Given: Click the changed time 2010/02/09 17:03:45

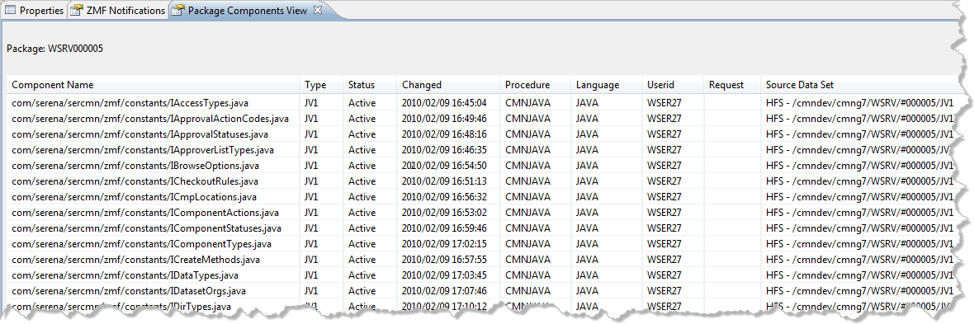Looking at the screenshot, I should (444, 275).
